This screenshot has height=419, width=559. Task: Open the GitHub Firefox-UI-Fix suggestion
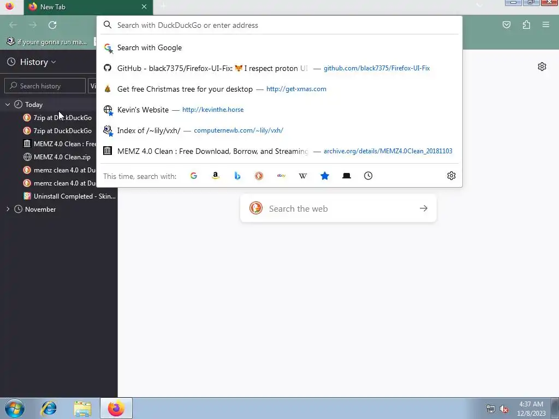pyautogui.click(x=279, y=68)
